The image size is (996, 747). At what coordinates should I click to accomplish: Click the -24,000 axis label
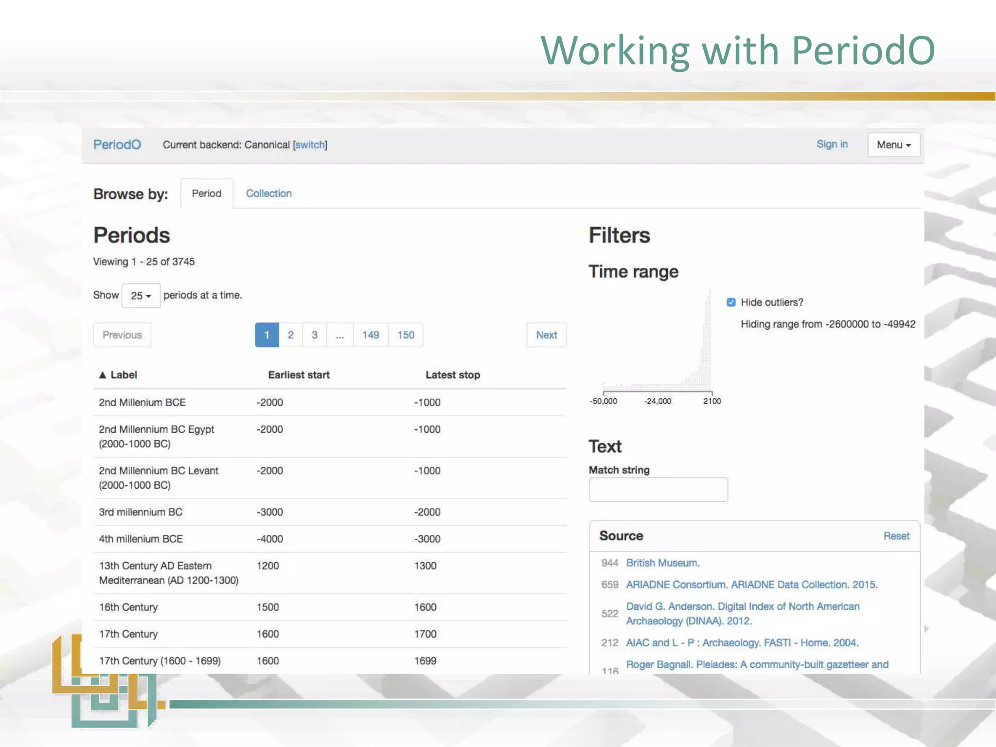point(658,401)
